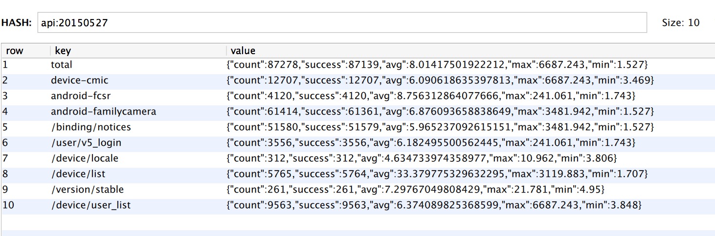This screenshot has height=236, width=715.
Task: Click the value cell for /device/list
Action: [437, 174]
